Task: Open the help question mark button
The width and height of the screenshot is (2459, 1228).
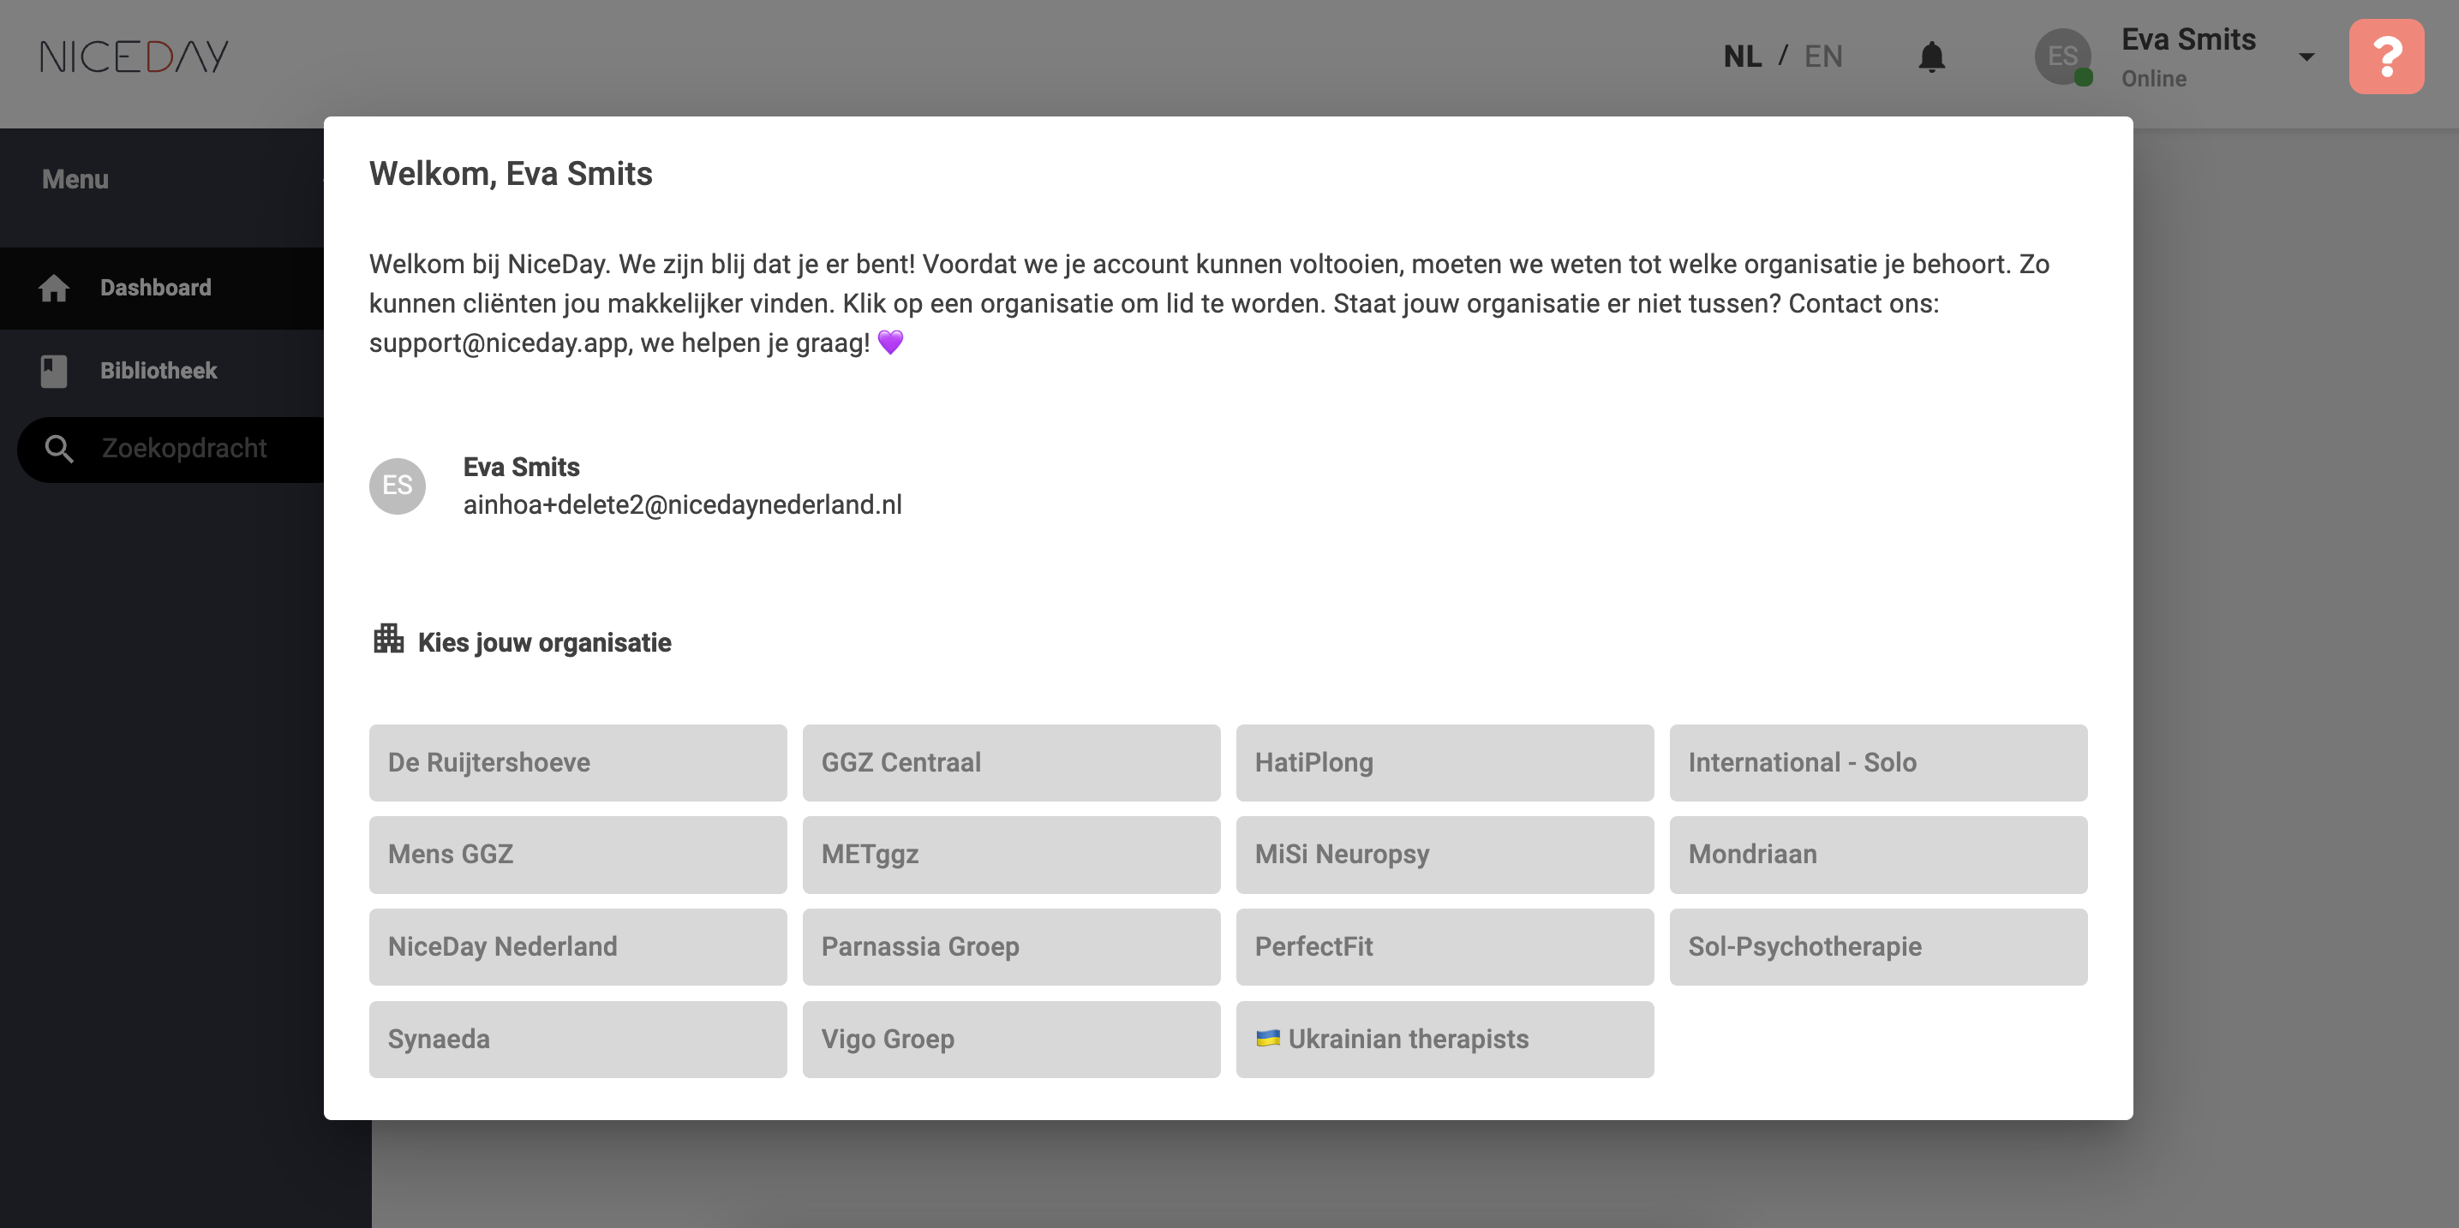Action: pos(2386,57)
